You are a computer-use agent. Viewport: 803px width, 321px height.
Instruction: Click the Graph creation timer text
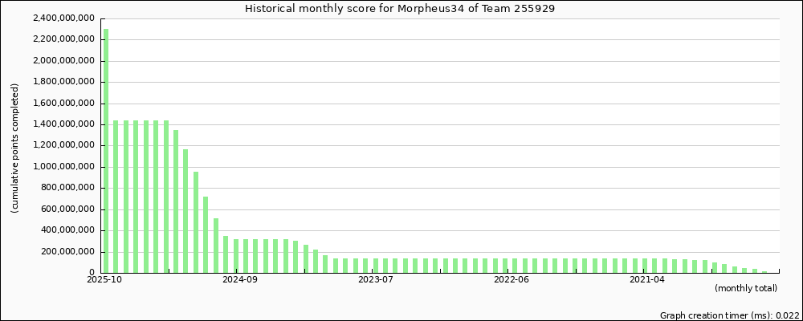[x=729, y=316]
